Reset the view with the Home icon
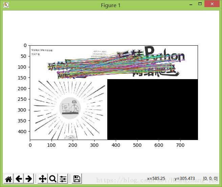Image resolution: width=222 pixels, height=187 pixels. point(8,179)
